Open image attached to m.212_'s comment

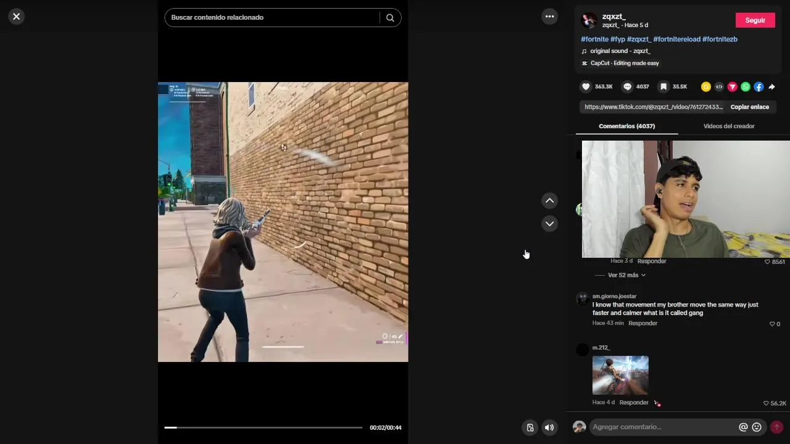tap(620, 375)
